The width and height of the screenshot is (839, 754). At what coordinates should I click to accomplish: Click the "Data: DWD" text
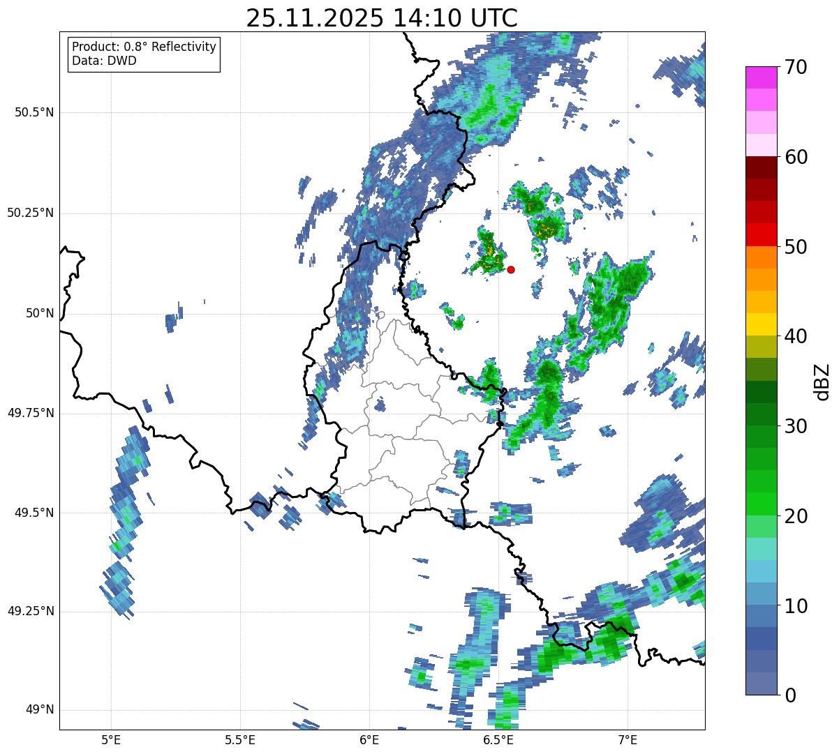(x=104, y=61)
